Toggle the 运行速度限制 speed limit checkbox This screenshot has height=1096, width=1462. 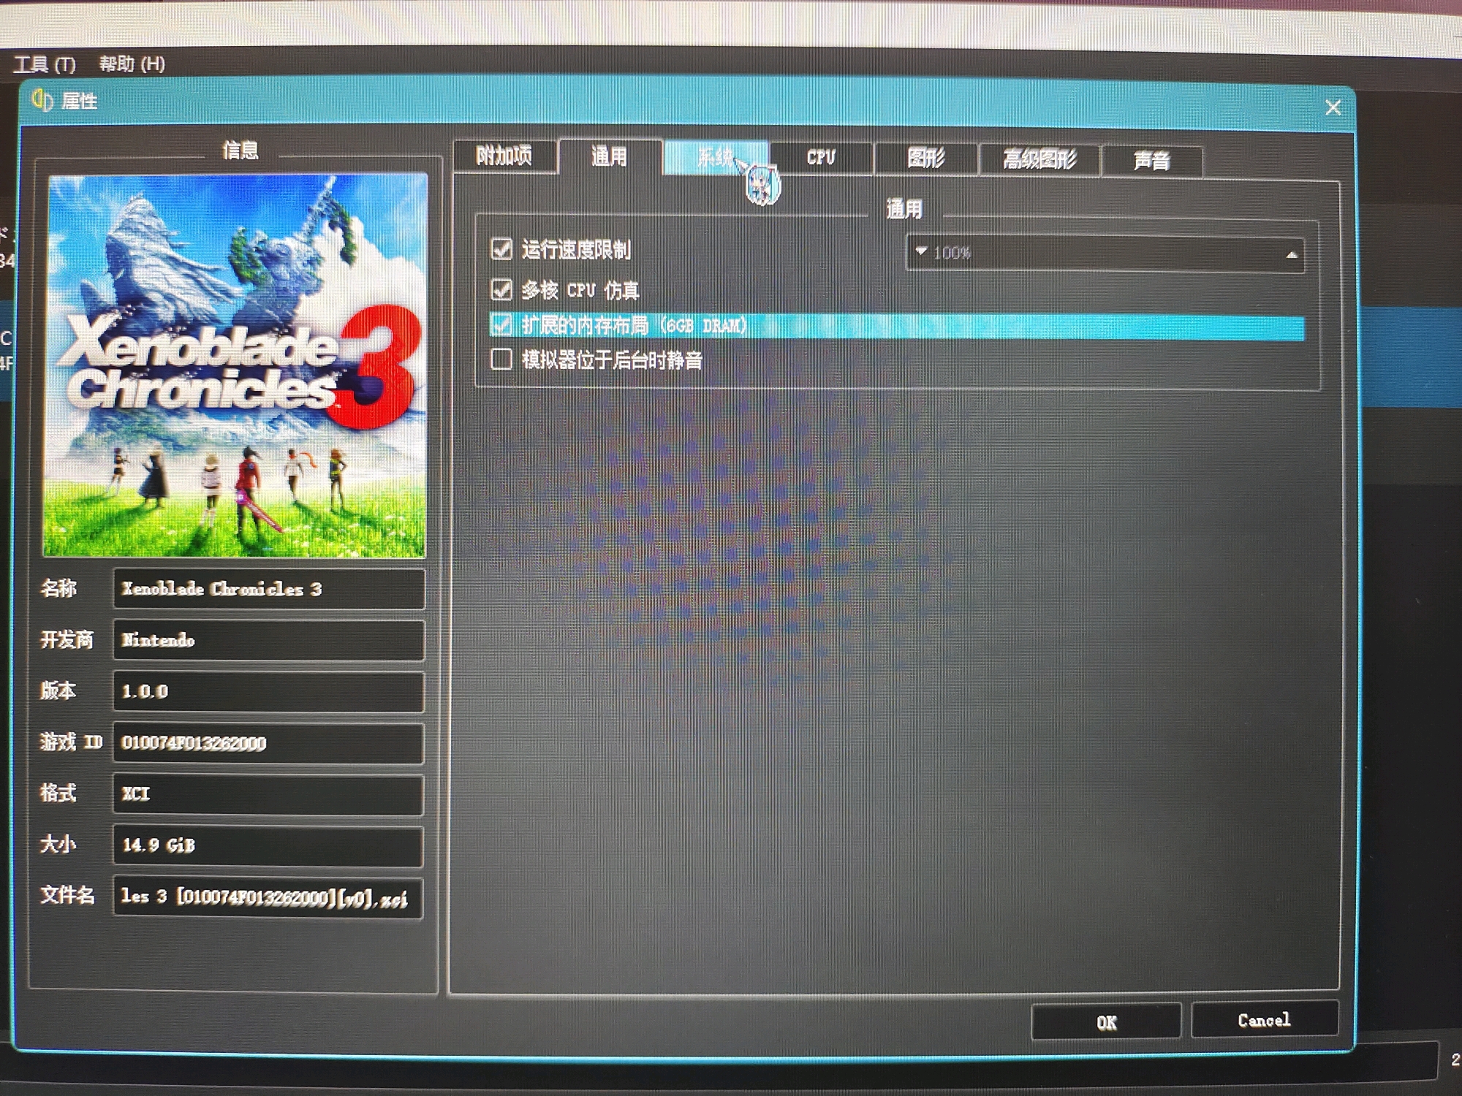pyautogui.click(x=501, y=249)
